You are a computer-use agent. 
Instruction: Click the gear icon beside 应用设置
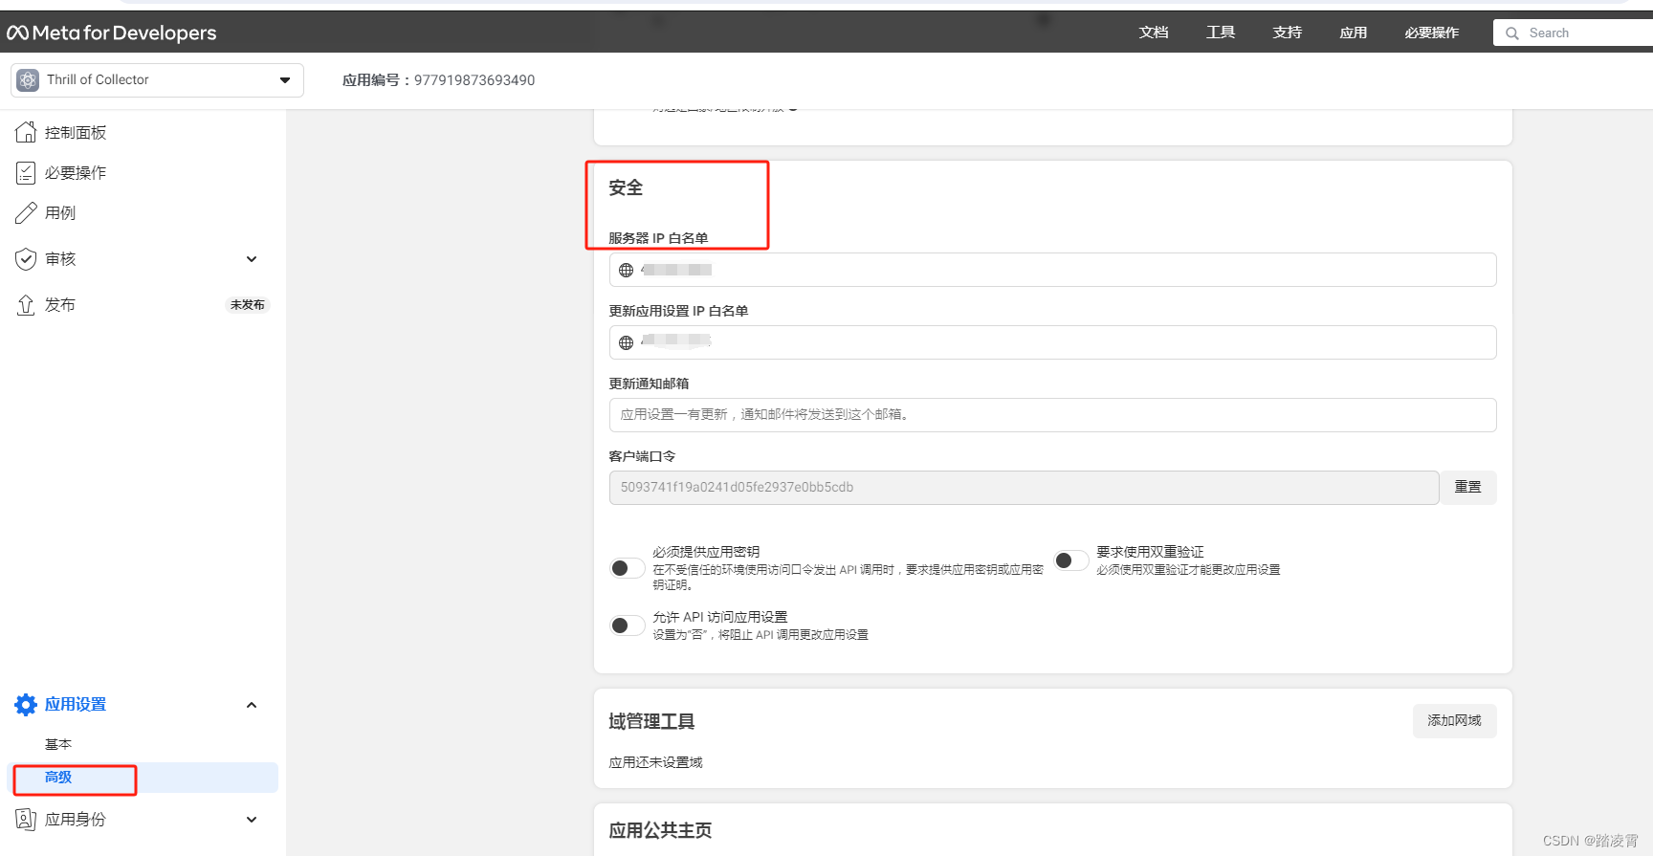(26, 705)
